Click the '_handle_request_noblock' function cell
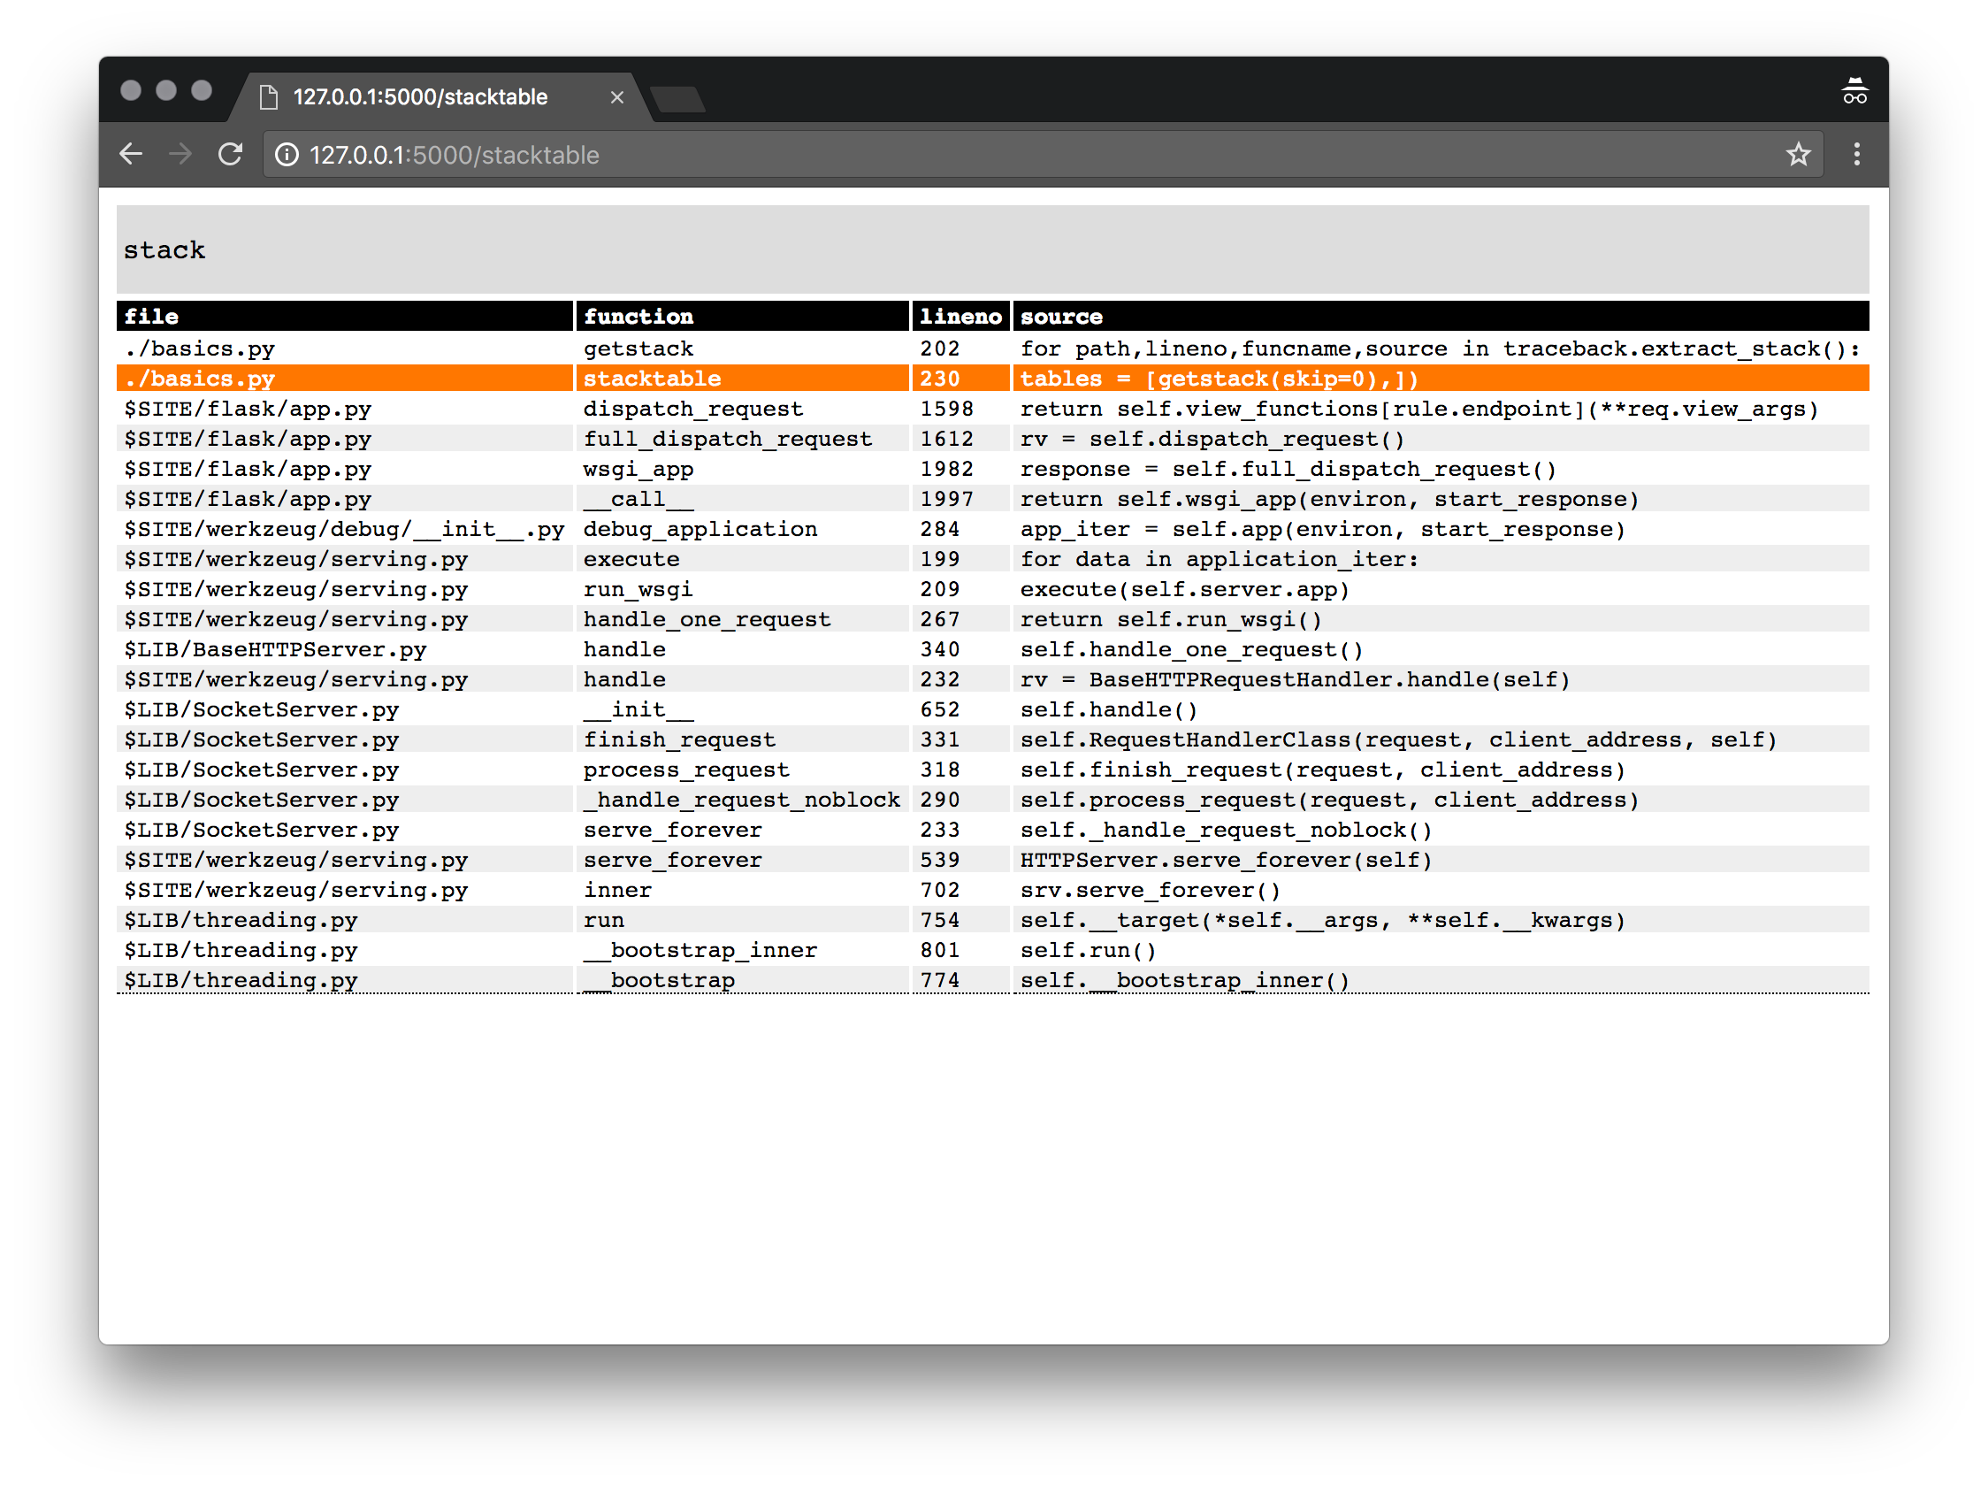This screenshot has width=1988, height=1486. [x=742, y=800]
